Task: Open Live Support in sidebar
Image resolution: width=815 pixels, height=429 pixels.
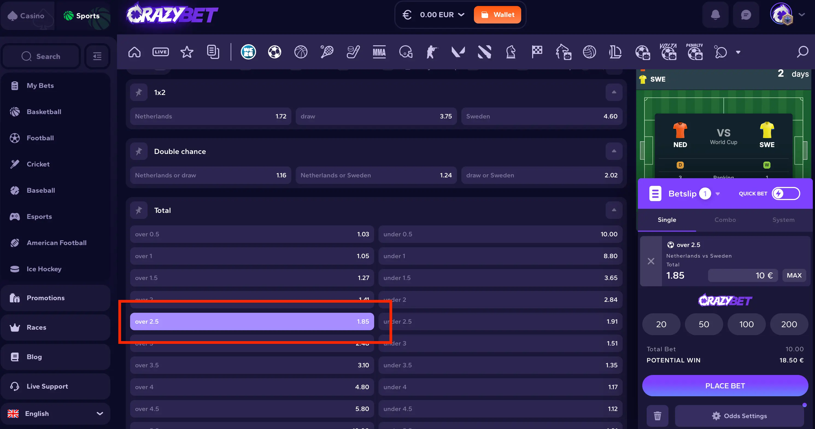Action: pyautogui.click(x=55, y=386)
